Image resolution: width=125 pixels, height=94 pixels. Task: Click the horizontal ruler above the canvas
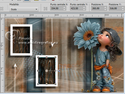point(64,16)
